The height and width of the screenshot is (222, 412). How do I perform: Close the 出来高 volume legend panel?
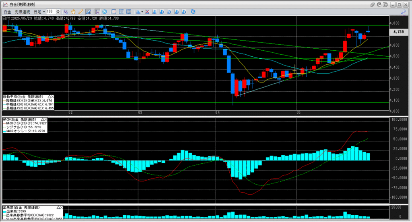tap(62, 208)
